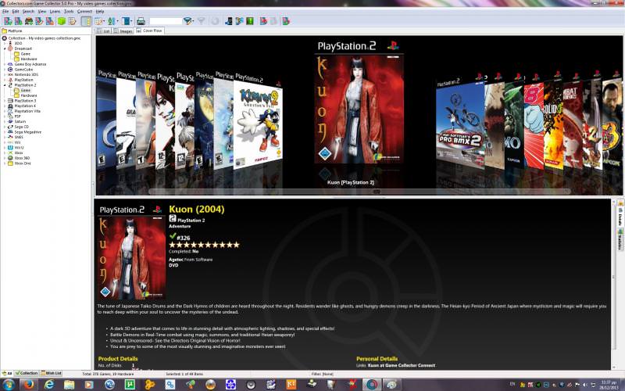Image resolution: width=625 pixels, height=391 pixels.
Task: Open Firefox from the Windows taskbar
Action: (30, 384)
